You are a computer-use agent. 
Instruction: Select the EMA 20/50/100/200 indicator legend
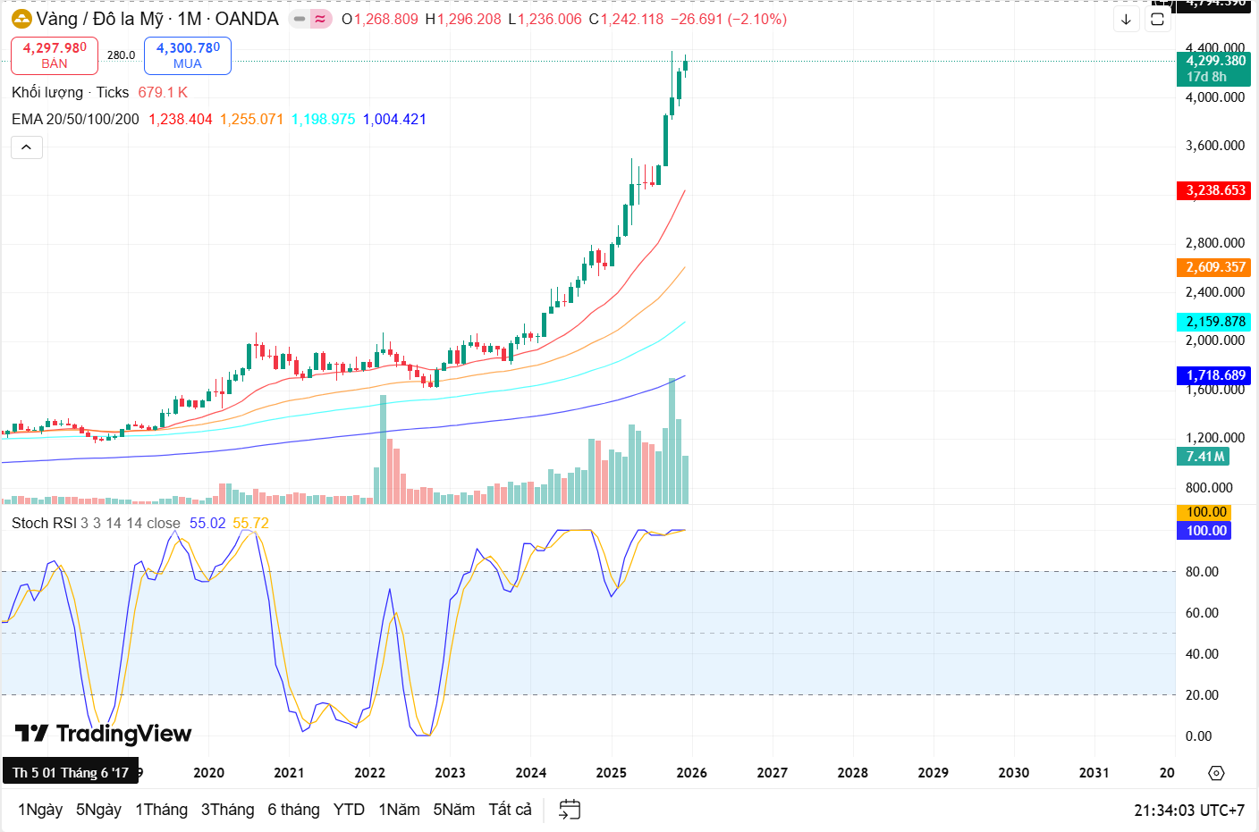(75, 119)
